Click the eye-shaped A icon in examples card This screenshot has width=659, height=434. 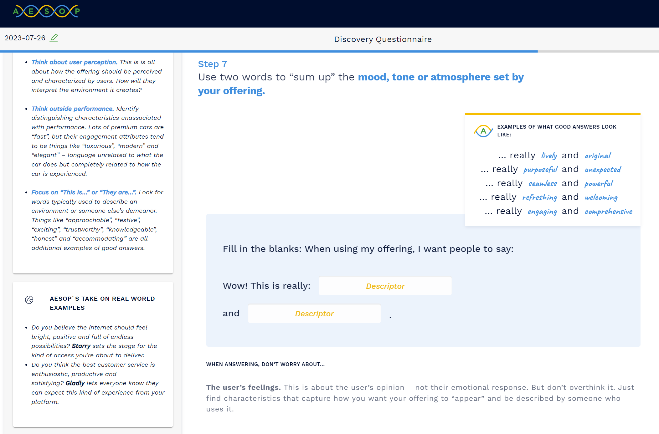tap(483, 131)
